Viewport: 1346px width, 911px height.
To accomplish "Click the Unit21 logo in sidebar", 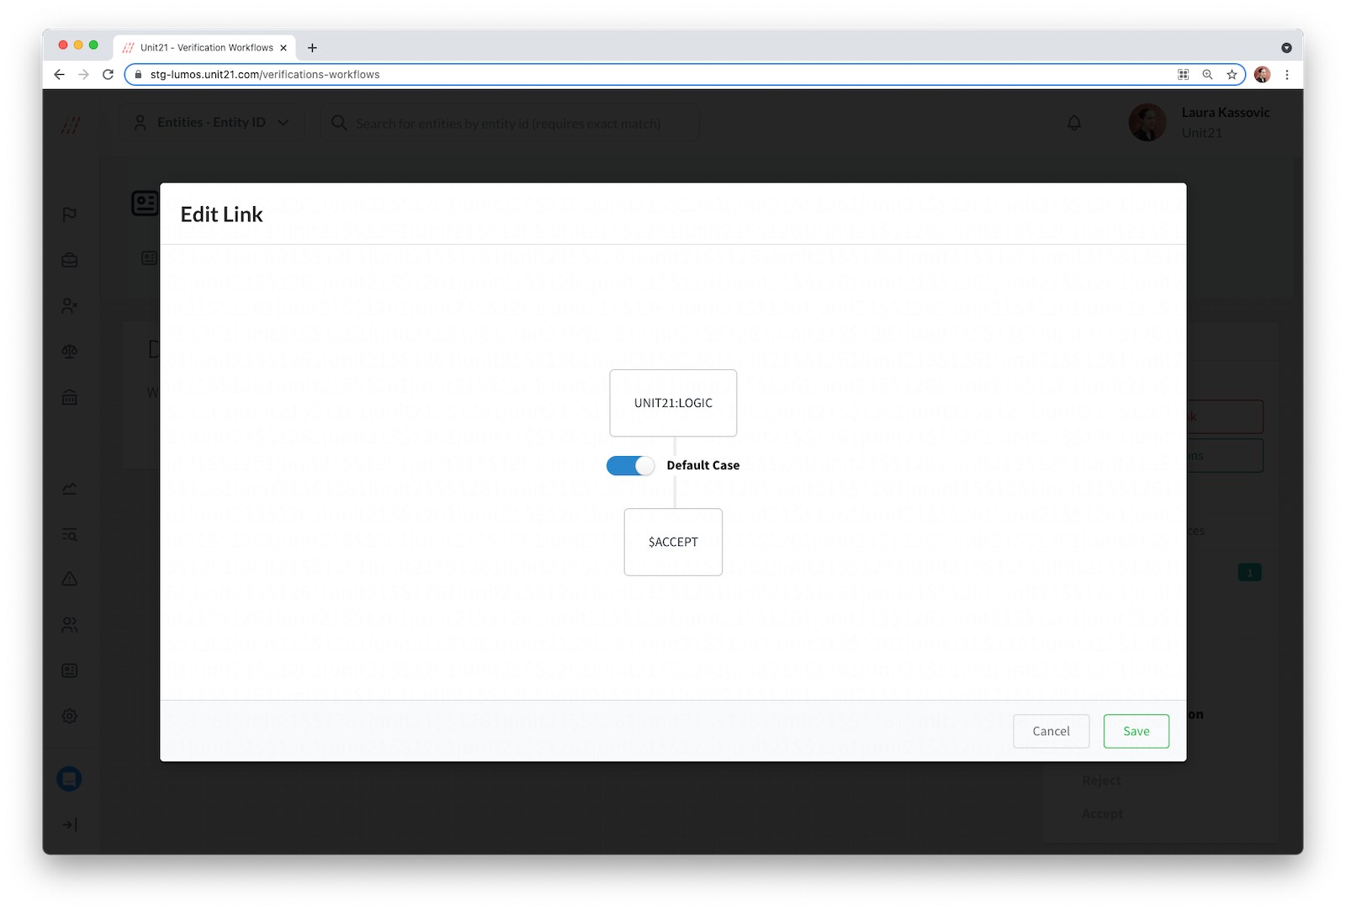I will coord(71,125).
